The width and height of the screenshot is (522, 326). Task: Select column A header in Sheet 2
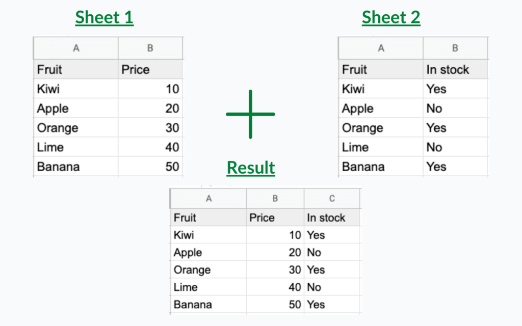tap(381, 48)
